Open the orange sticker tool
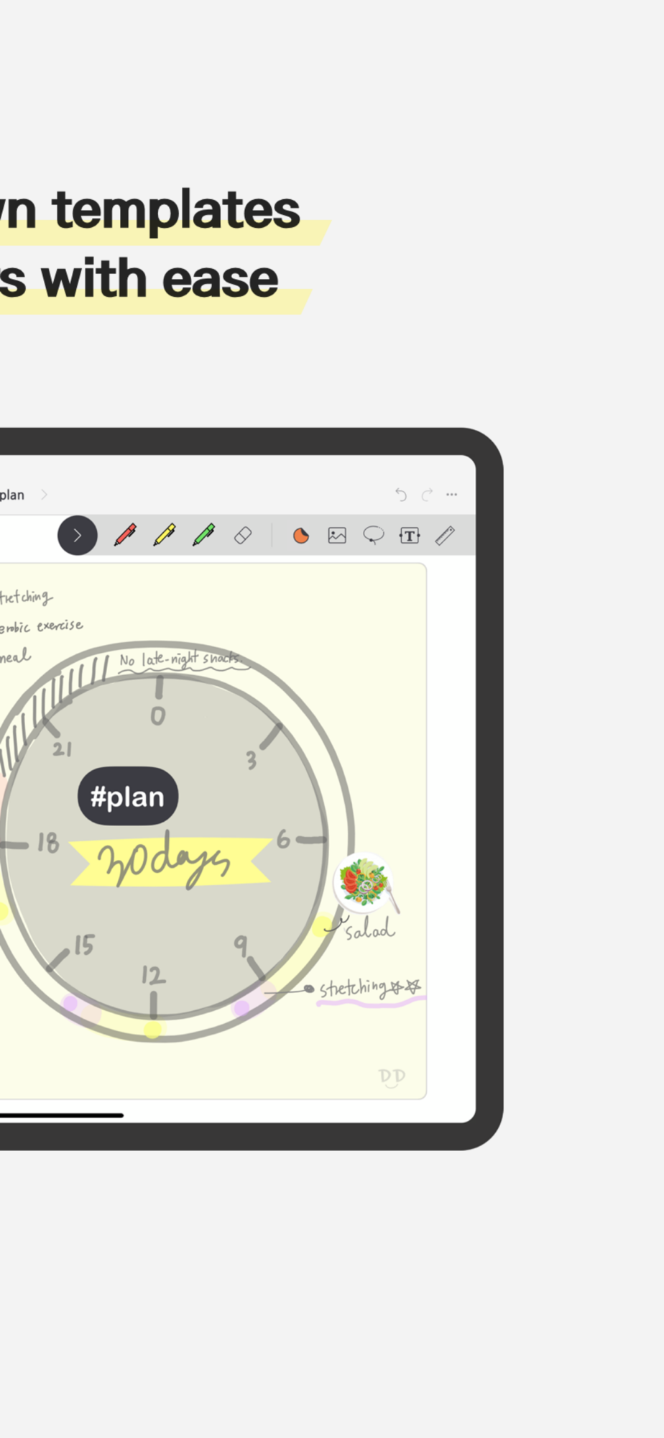This screenshot has width=664, height=1438. tap(301, 536)
